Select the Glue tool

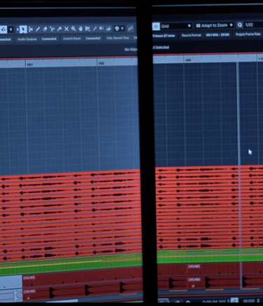coord(60,29)
